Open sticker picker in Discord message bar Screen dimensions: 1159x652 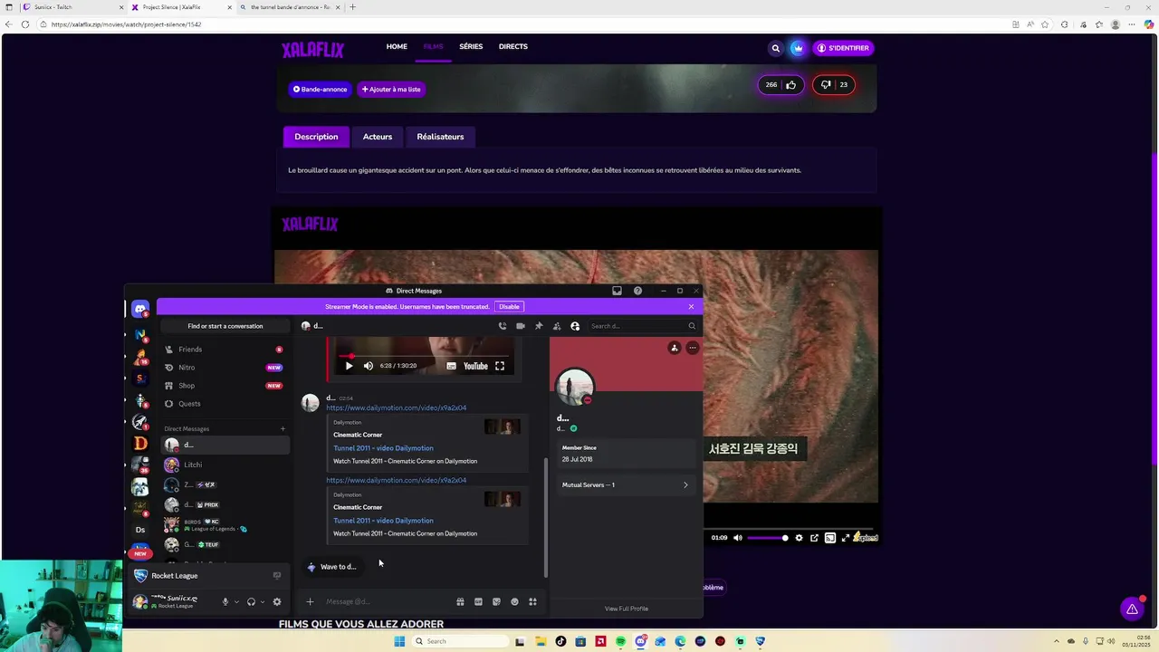point(496,601)
